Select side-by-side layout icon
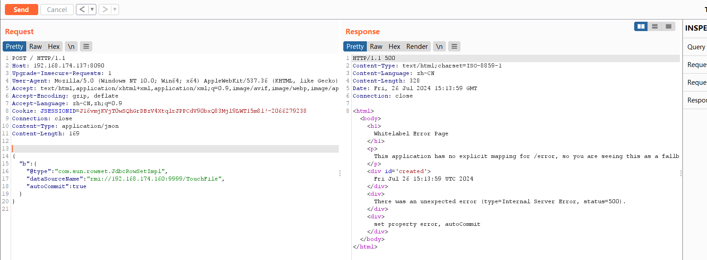 point(641,27)
